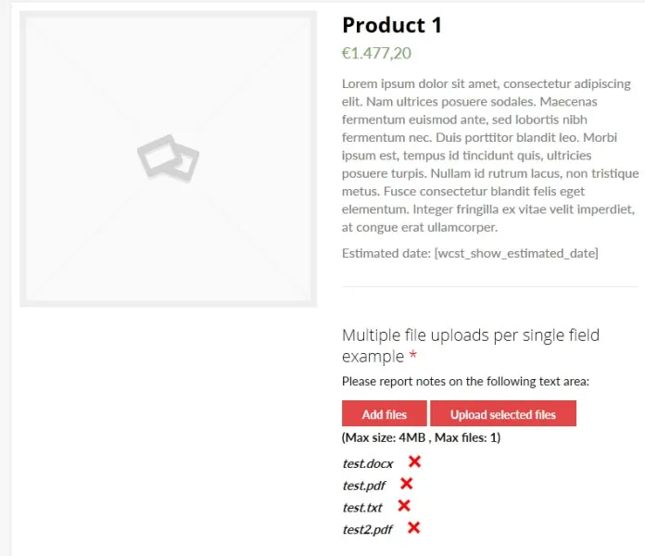
Task: Click the Product 1 title heading
Action: coord(392,25)
